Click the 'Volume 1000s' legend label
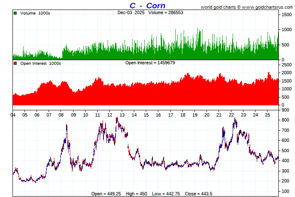The image size is (295, 197). point(35,13)
